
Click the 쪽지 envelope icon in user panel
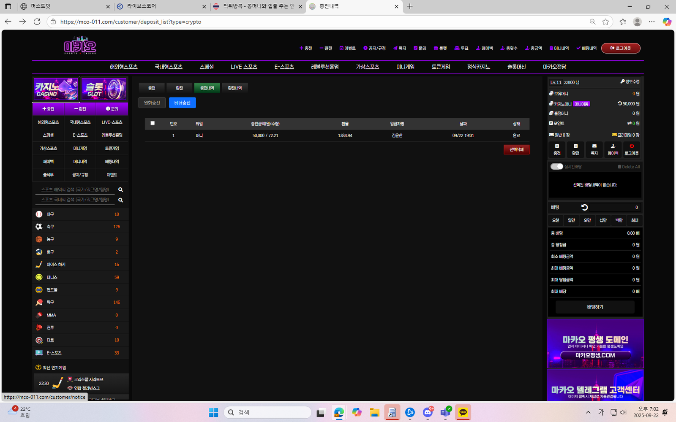[594, 146]
